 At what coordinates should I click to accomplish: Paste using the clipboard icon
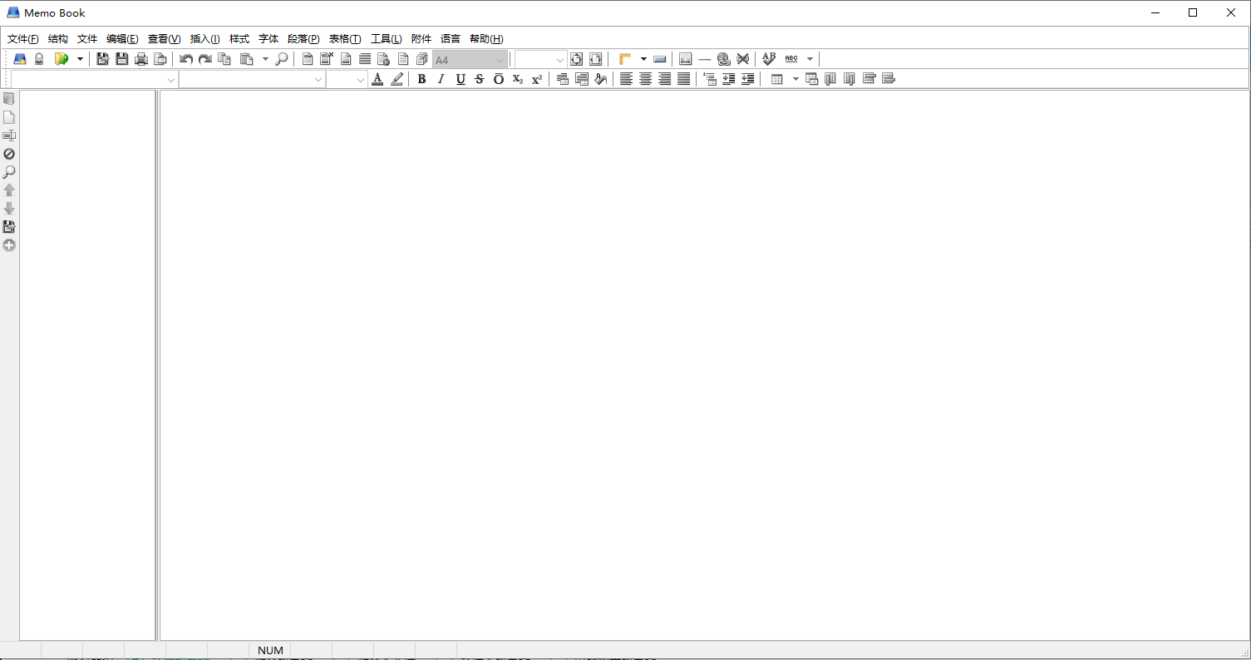tap(246, 59)
